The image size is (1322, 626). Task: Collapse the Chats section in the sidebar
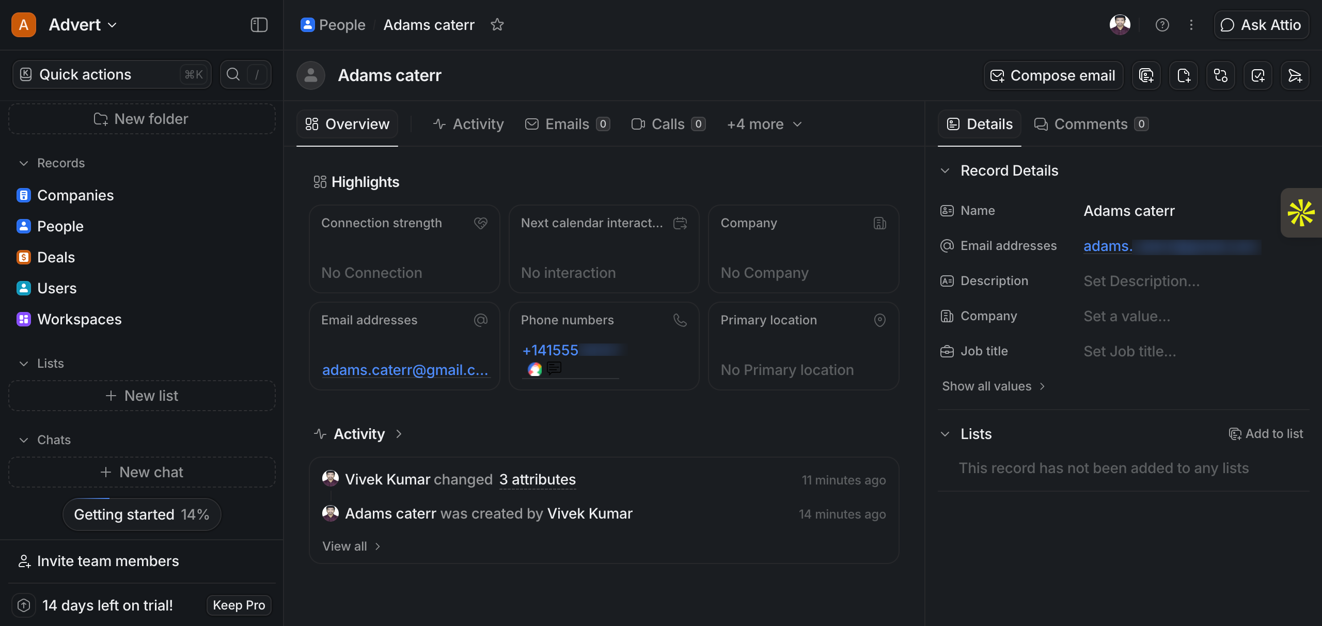pos(24,440)
